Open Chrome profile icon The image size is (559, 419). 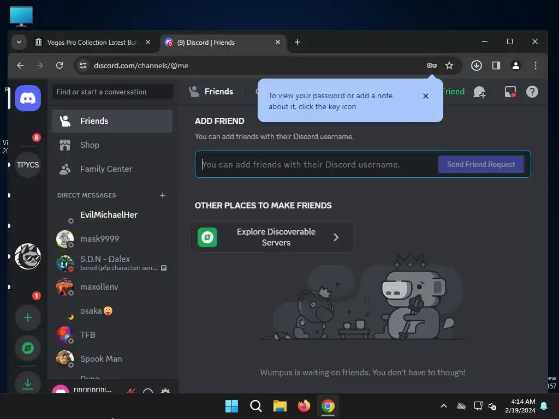515,65
